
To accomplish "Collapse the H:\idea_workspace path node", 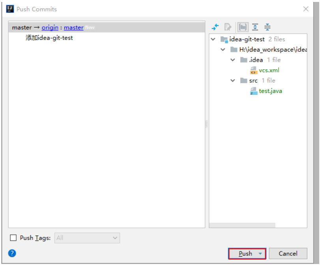I will (223, 50).
